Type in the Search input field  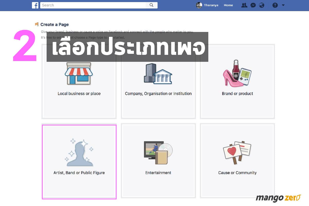93,5
